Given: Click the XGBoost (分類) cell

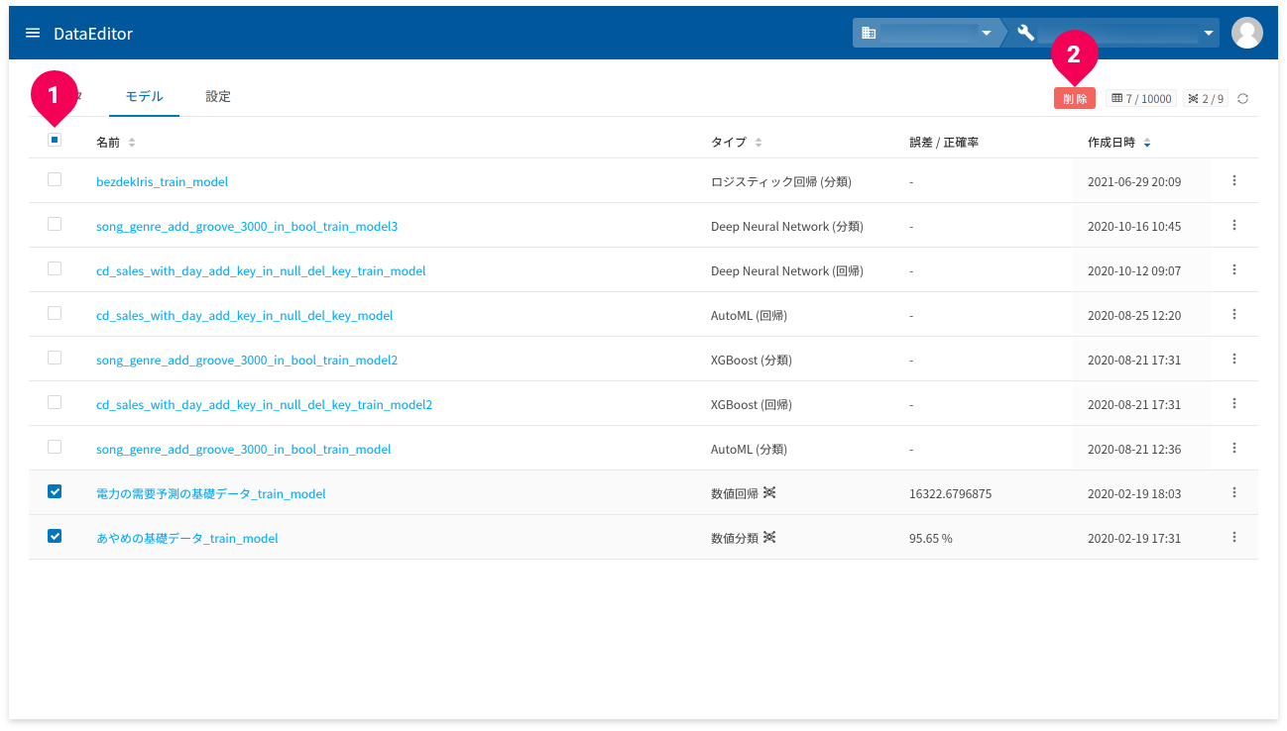Looking at the screenshot, I should [752, 360].
